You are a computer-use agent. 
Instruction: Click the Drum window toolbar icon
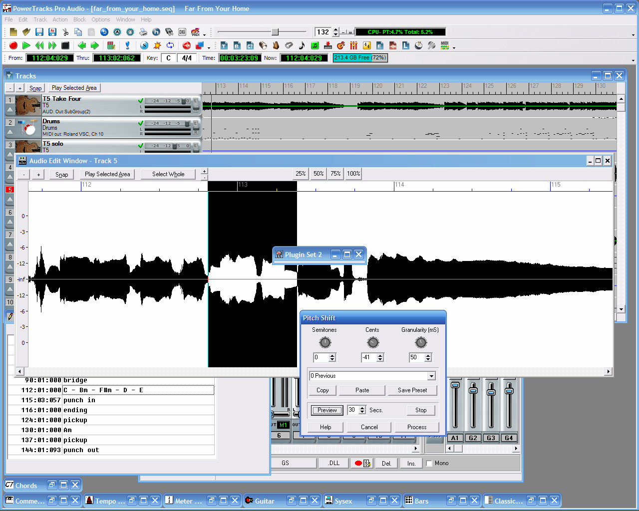(x=419, y=45)
